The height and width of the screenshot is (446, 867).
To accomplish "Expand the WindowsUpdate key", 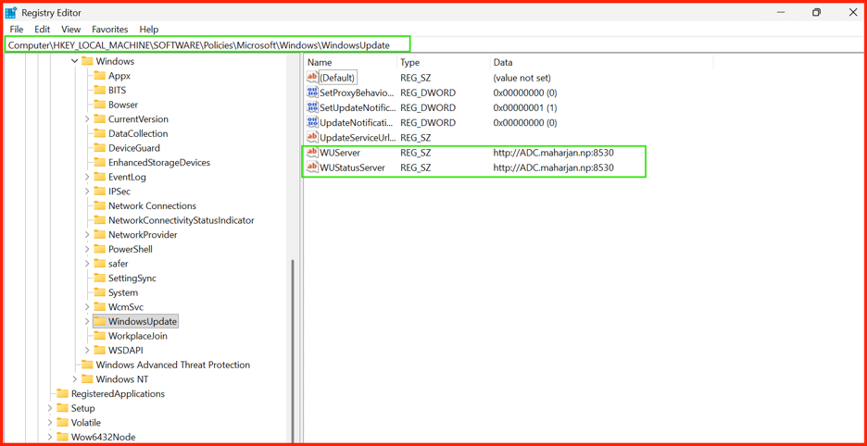I will pos(87,321).
